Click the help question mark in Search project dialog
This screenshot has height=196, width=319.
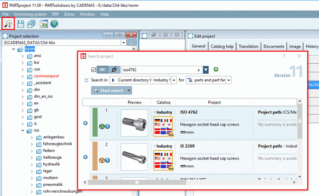(284, 56)
